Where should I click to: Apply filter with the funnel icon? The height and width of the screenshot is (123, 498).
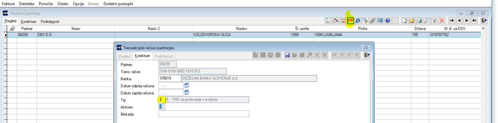pyautogui.click(x=435, y=21)
